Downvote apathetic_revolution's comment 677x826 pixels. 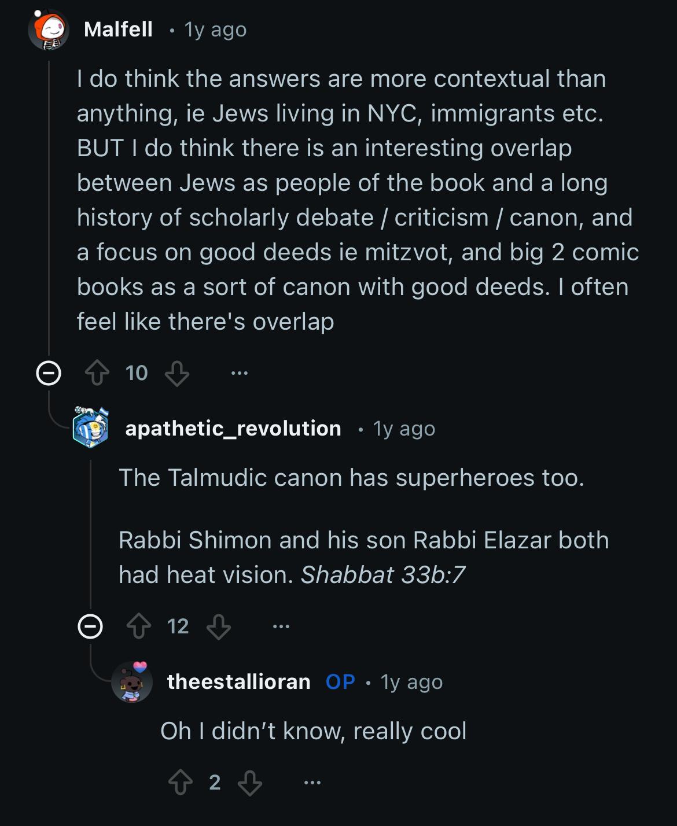coord(219,626)
